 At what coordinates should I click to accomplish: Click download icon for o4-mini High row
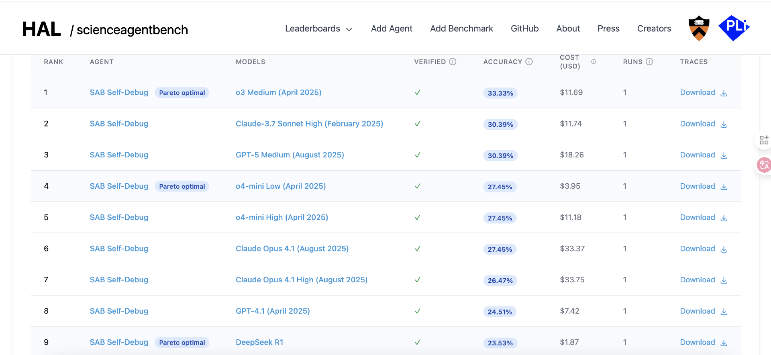point(724,218)
